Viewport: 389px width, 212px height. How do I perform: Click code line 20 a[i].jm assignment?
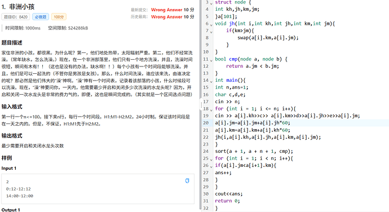point(253,123)
